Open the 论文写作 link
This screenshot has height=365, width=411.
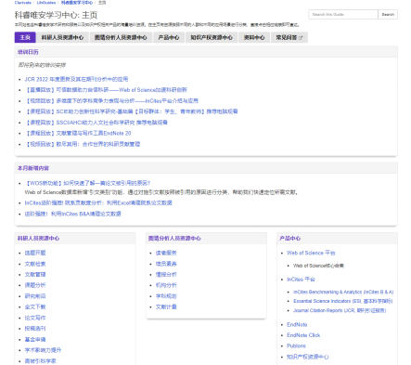(35, 318)
